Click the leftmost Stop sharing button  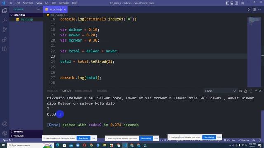(x=83, y=138)
